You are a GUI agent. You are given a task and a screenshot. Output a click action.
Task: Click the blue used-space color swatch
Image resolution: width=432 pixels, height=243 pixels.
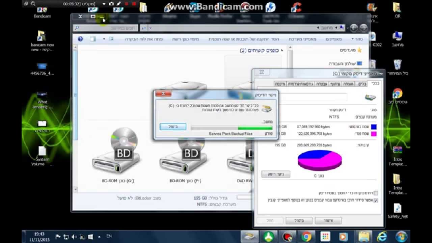[x=374, y=127]
